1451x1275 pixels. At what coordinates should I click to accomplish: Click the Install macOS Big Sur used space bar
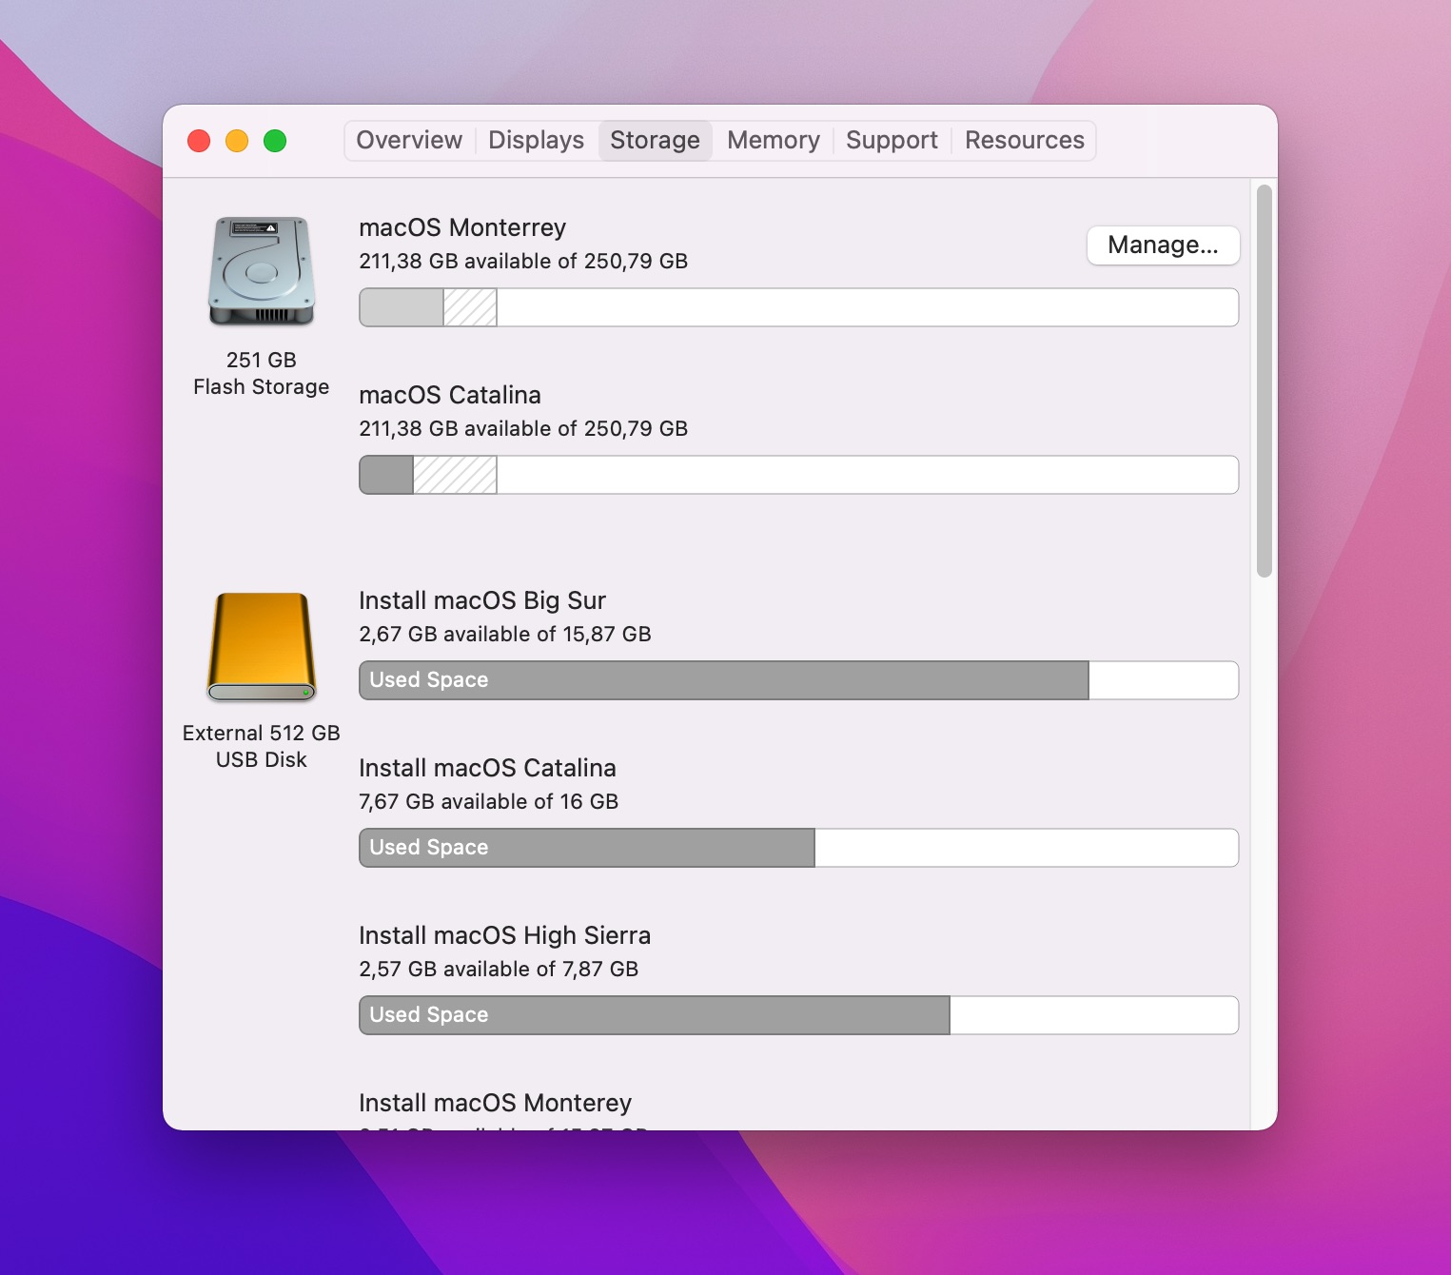tap(723, 680)
